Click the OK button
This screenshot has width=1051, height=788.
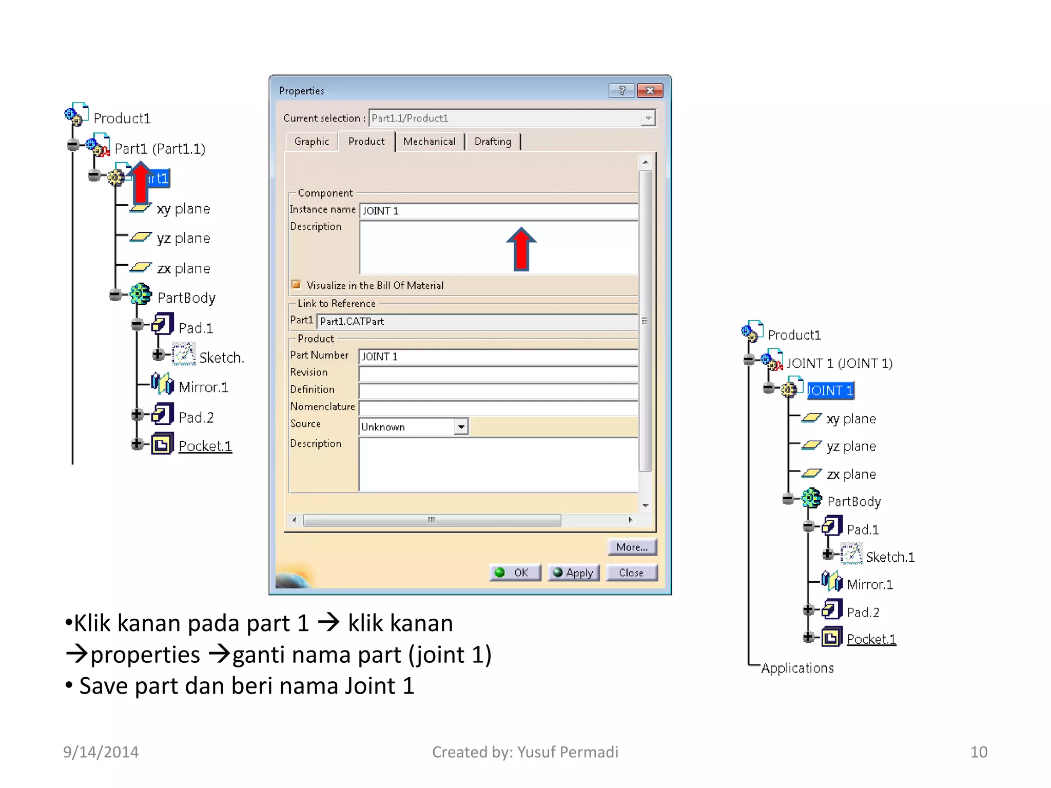(515, 573)
